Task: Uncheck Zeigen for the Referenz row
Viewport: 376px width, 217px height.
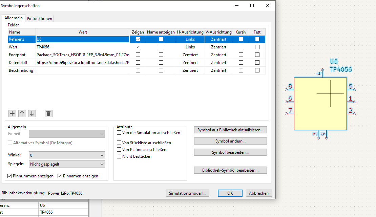Action: (x=138, y=39)
